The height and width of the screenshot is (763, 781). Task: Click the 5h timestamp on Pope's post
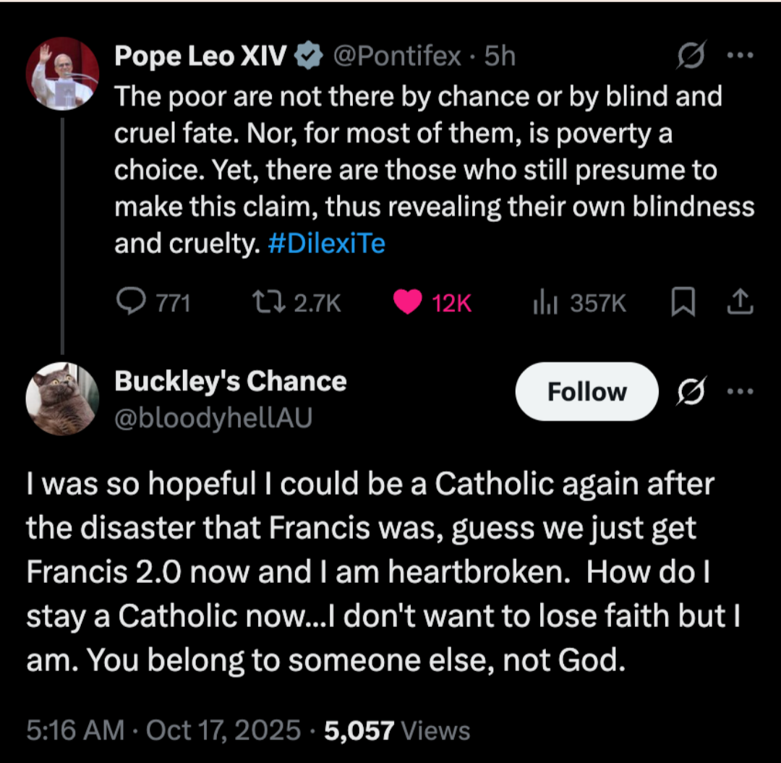click(x=500, y=56)
